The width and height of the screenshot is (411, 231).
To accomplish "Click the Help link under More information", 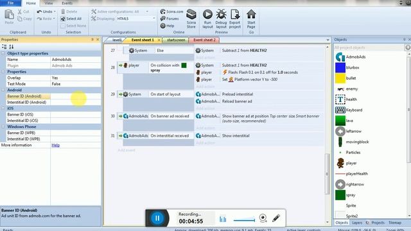I will [x=56, y=145].
